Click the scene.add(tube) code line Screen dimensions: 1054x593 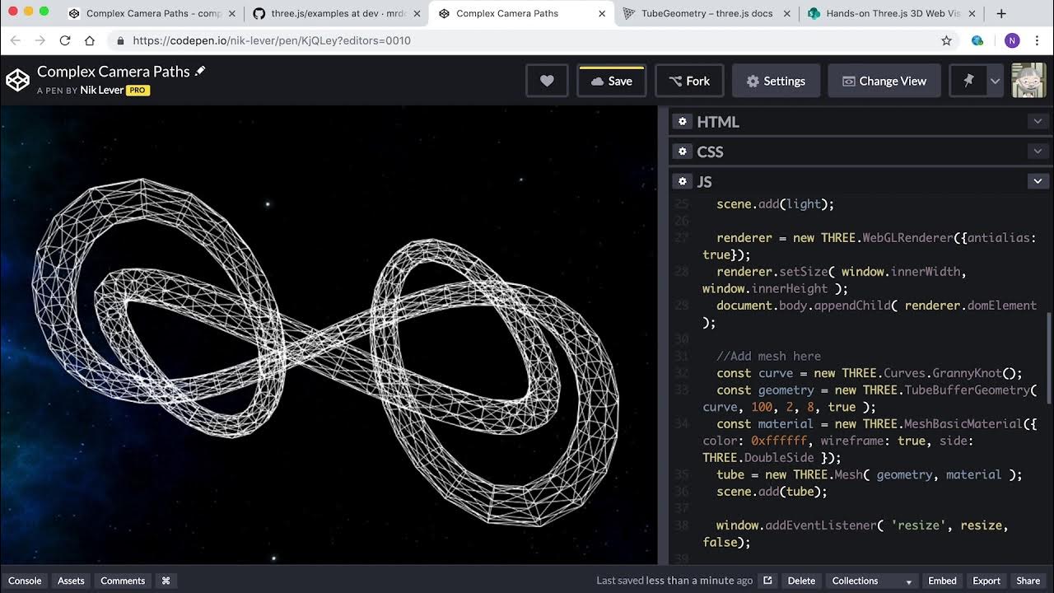coord(772,492)
